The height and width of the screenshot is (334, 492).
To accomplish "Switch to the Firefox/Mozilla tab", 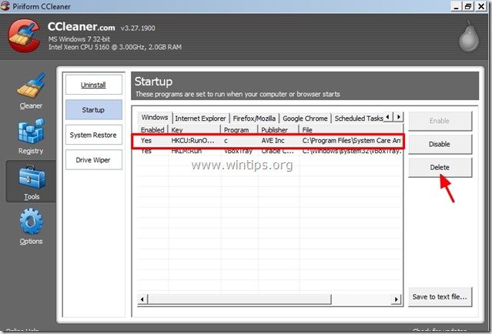I will click(254, 119).
